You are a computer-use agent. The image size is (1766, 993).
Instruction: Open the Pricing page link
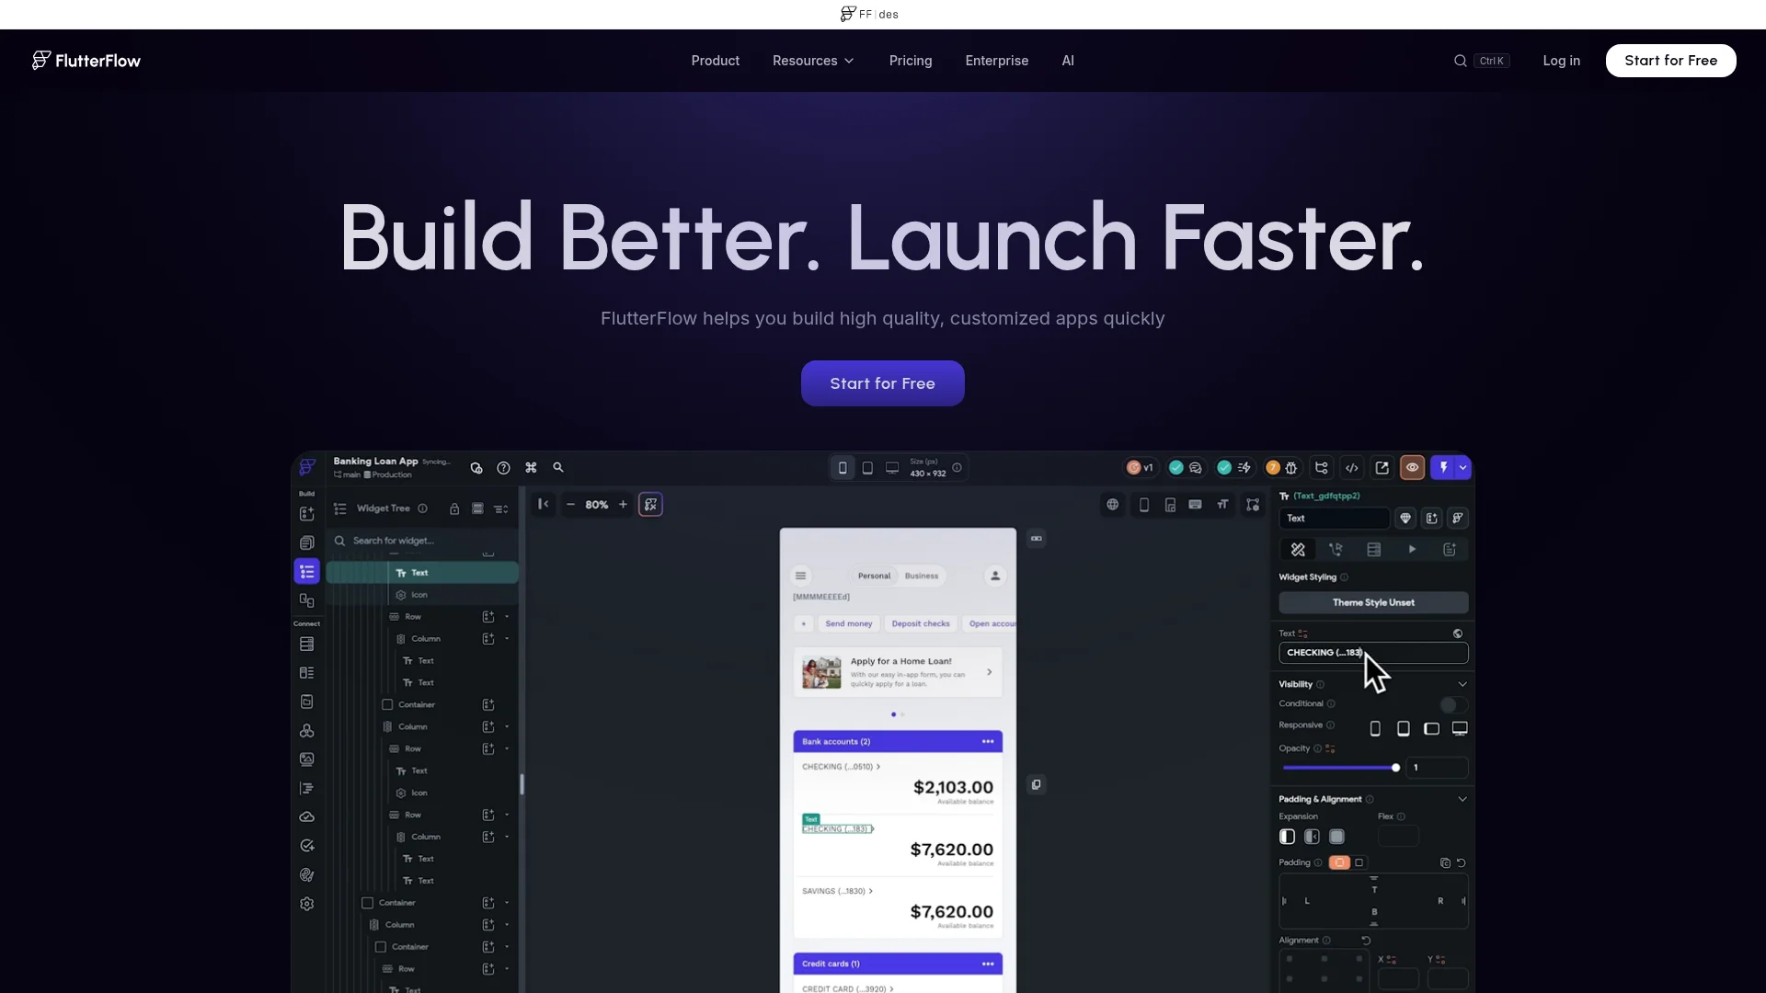tap(911, 61)
